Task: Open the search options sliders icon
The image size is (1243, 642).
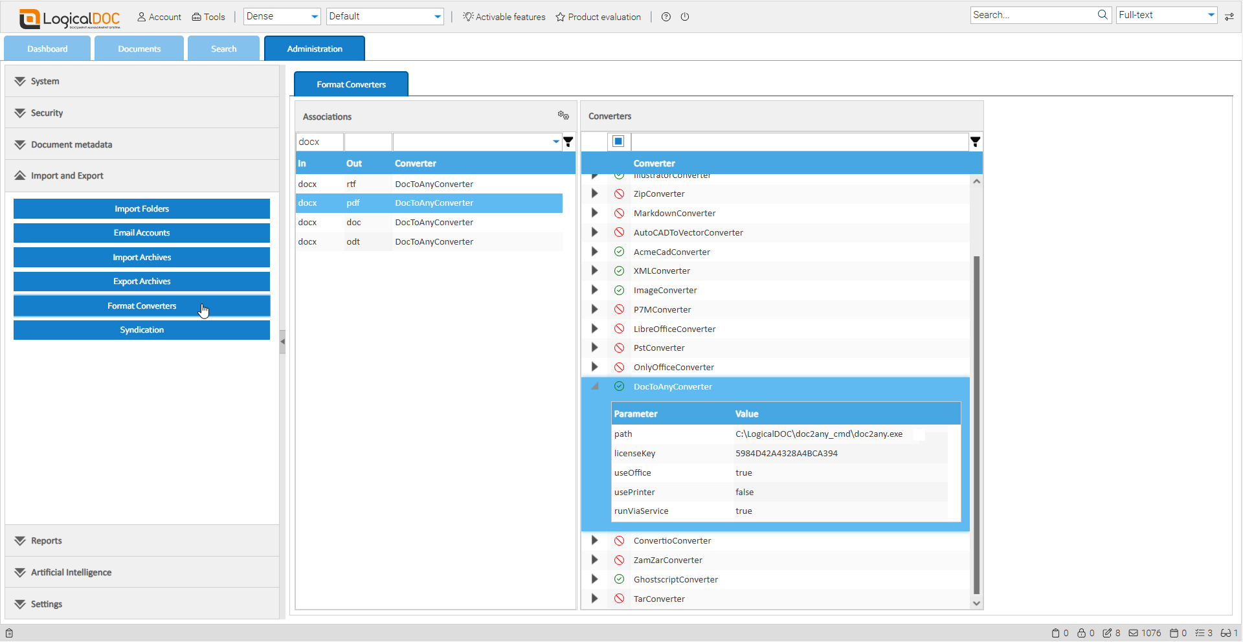Action: [1229, 16]
